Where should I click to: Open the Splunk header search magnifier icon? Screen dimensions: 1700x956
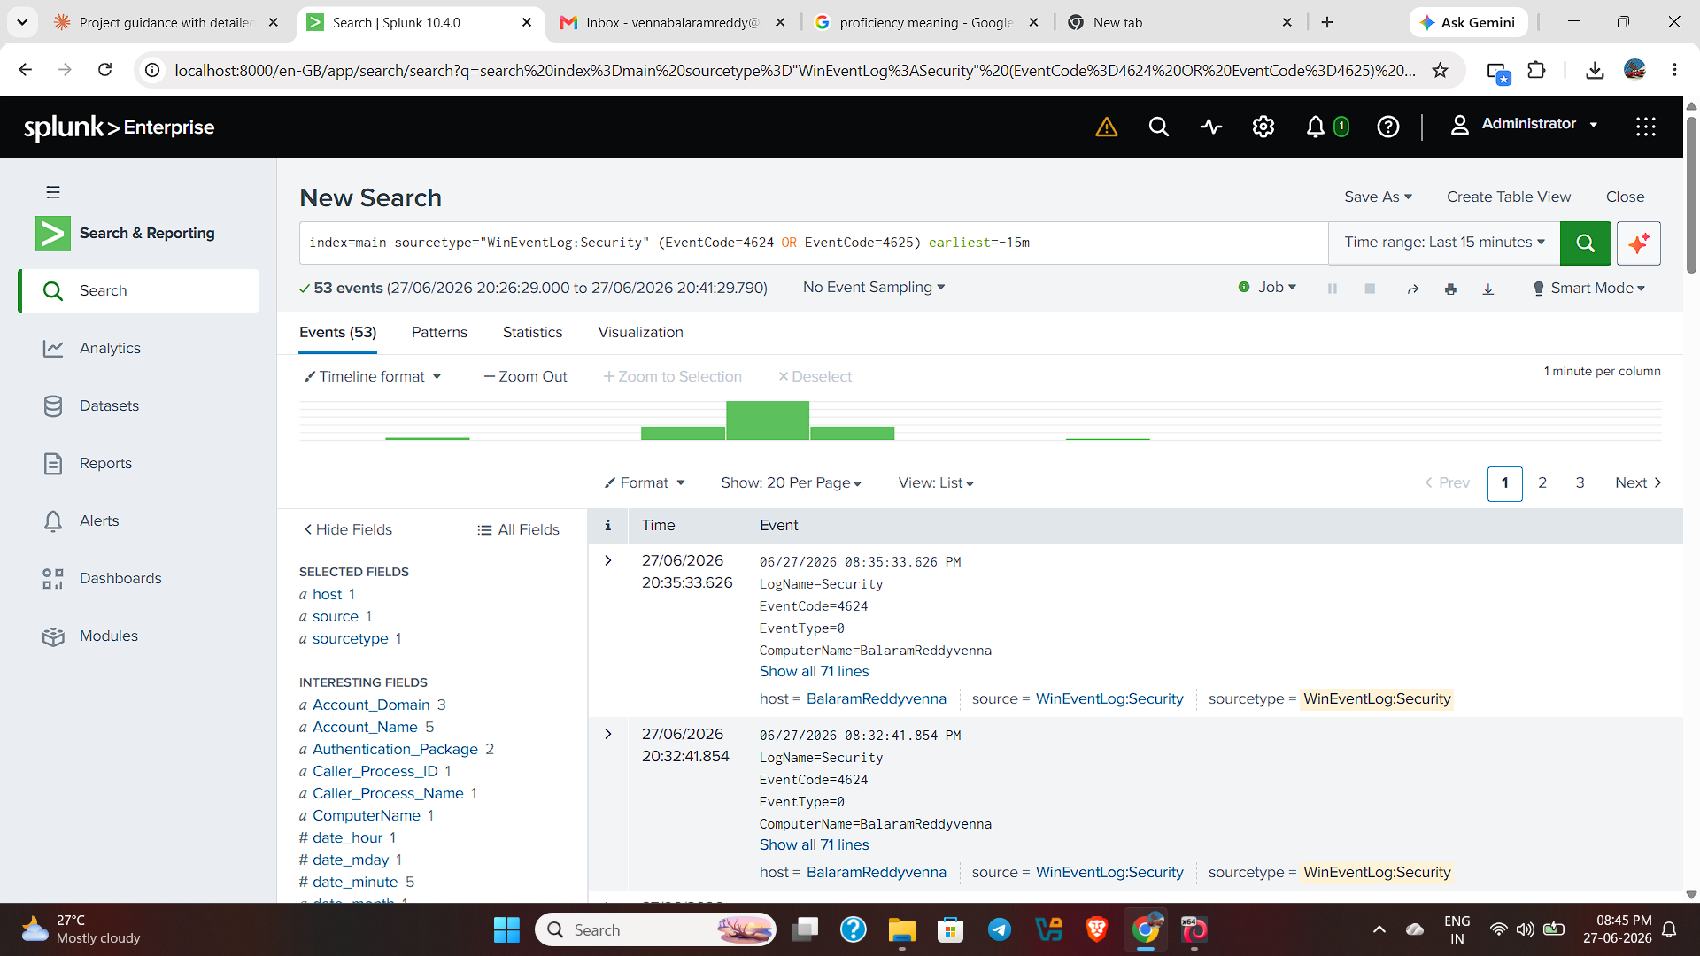[x=1158, y=127]
